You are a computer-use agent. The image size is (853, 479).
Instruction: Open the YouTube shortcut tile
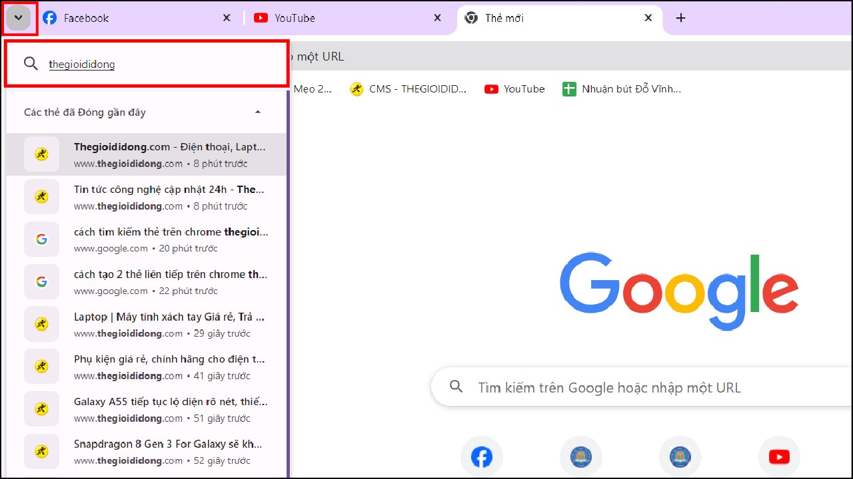779,456
